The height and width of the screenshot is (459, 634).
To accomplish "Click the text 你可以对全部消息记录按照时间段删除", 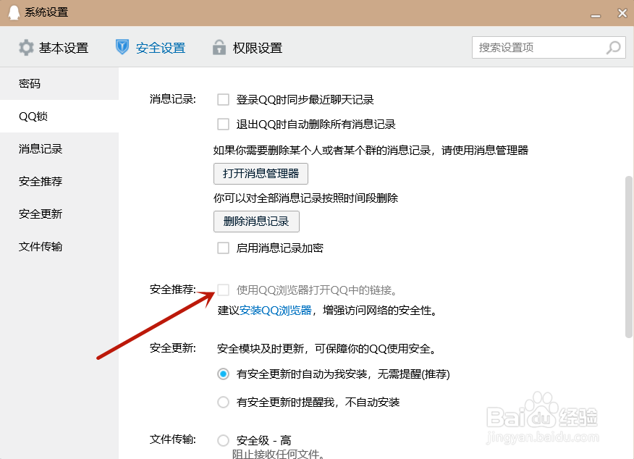I will click(305, 198).
